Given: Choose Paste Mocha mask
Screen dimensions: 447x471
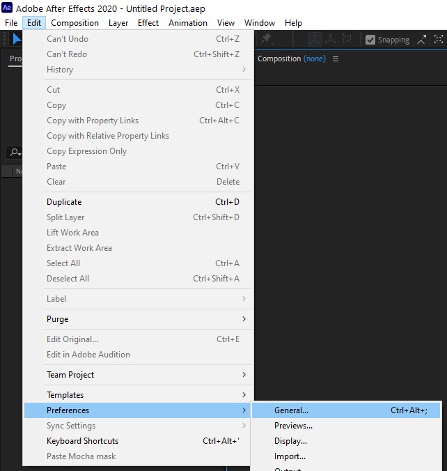Looking at the screenshot, I should (x=139, y=456).
